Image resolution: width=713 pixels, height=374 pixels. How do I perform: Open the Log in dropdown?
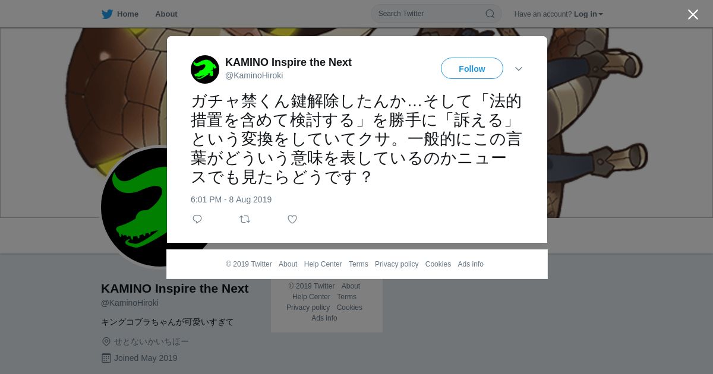coord(588,14)
